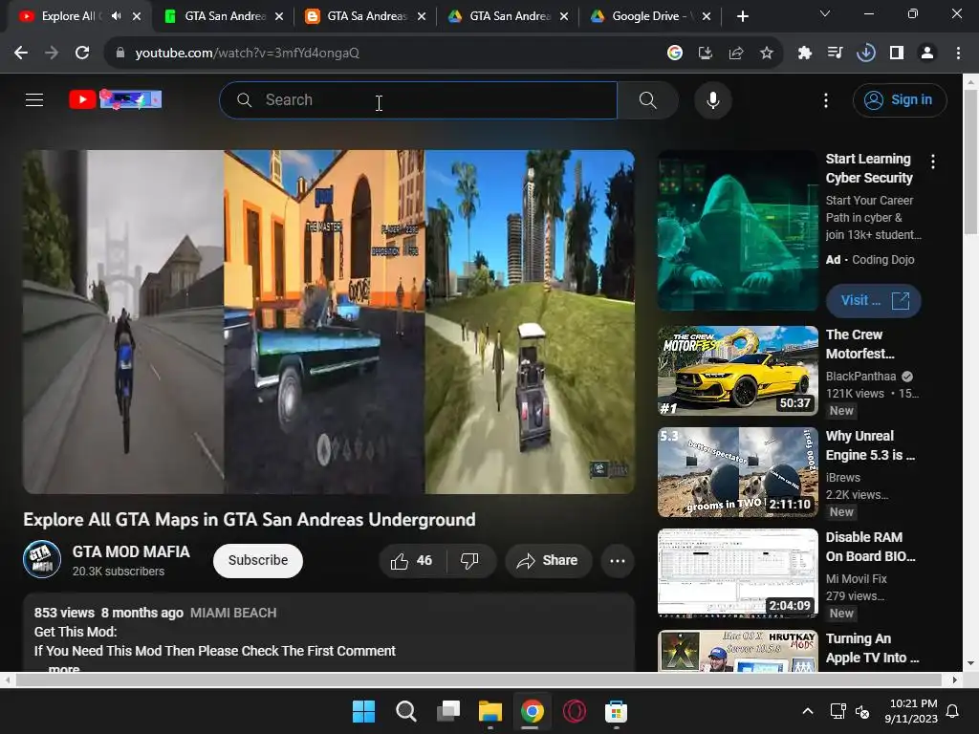This screenshot has height=734, width=979.
Task: Open Why Unreal Engine 5.3 video thumbnail
Action: [738, 472]
